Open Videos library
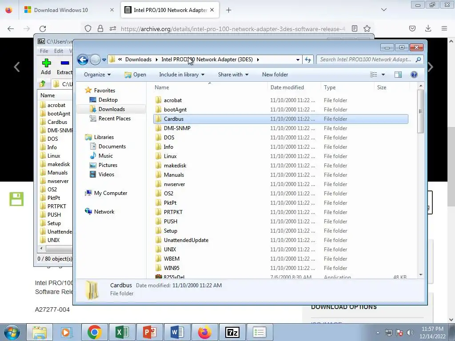 [x=106, y=174]
